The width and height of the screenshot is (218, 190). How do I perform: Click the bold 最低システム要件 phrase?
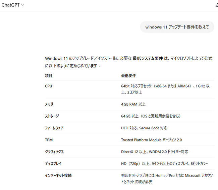coord(148,58)
